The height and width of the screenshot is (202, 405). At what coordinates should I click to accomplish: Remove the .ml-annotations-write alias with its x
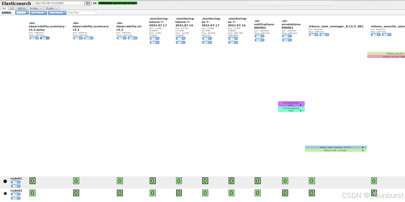click(x=301, y=105)
